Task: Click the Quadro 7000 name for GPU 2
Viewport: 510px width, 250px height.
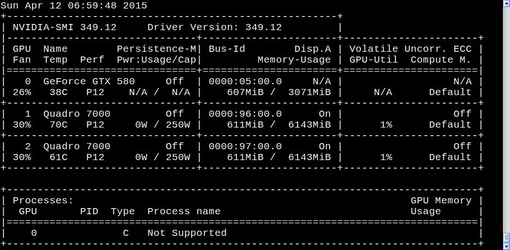Action: point(77,146)
